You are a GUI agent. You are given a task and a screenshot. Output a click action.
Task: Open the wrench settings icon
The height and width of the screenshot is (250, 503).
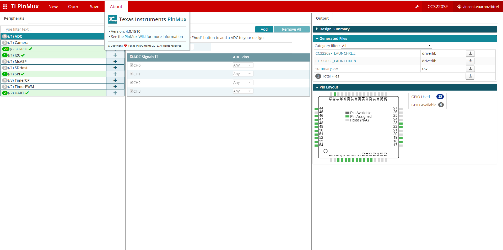click(417, 7)
